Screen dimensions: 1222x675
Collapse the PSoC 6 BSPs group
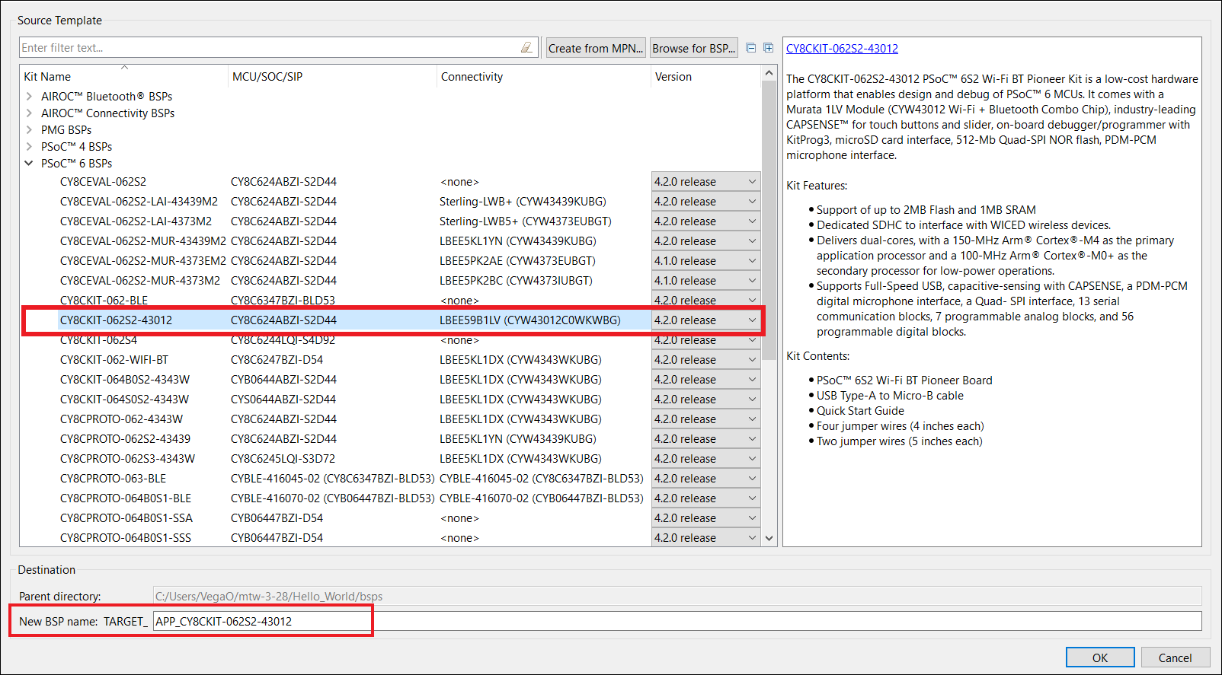(29, 164)
